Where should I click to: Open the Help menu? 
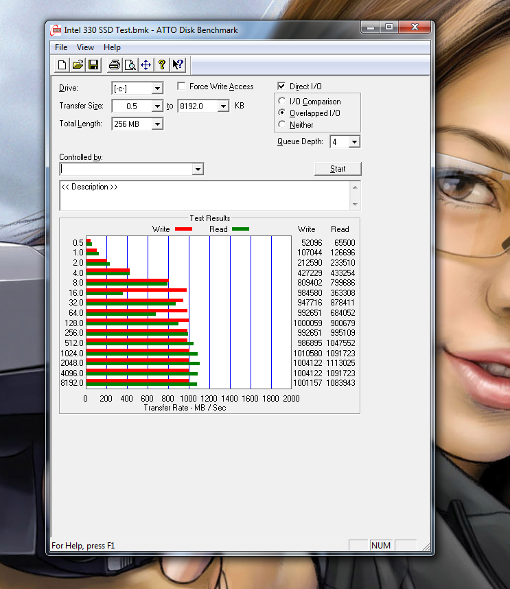(x=112, y=47)
